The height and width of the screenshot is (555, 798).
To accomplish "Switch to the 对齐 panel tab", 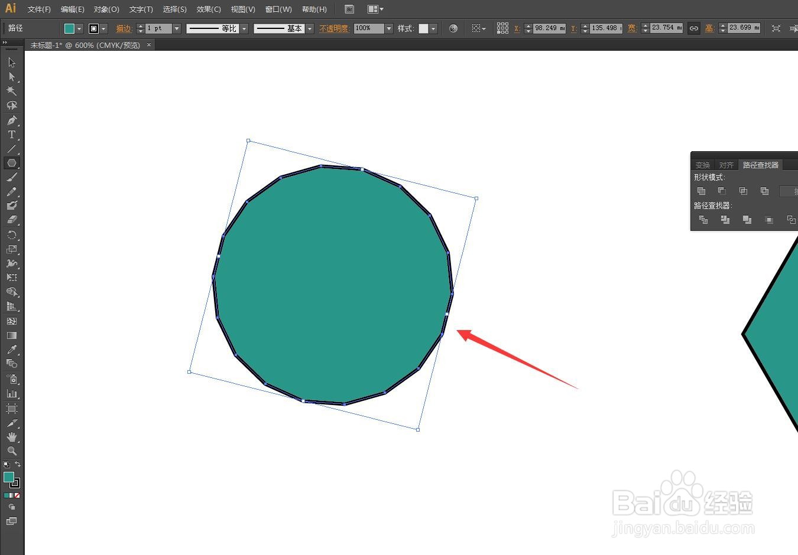I will point(726,165).
